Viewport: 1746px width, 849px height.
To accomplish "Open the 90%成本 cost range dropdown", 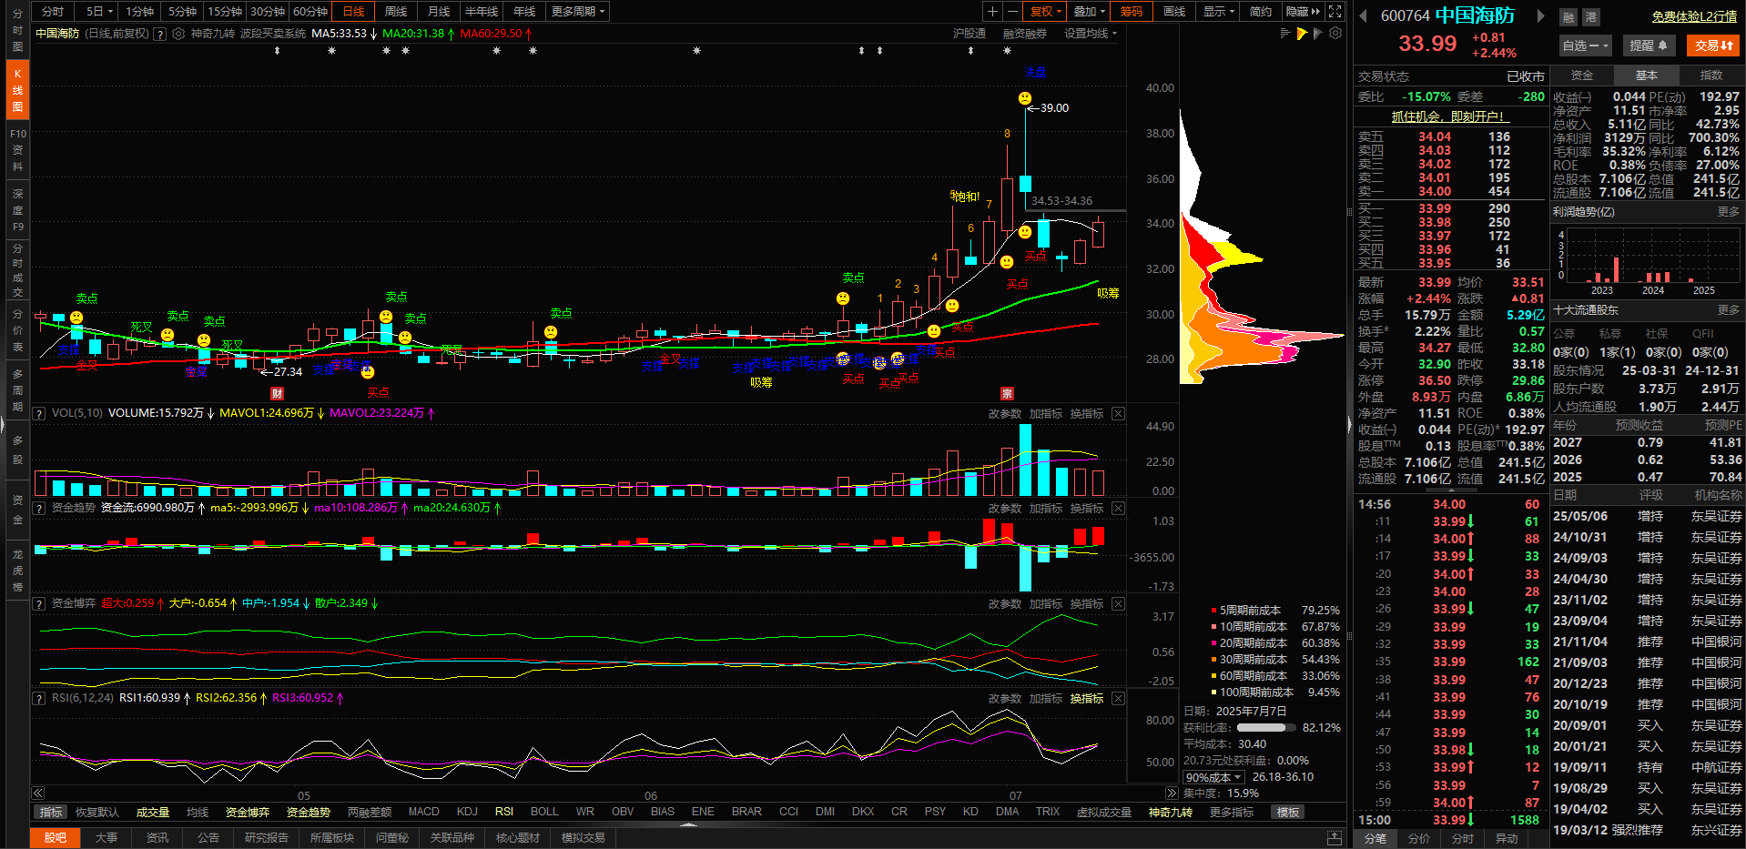I will [x=1213, y=777].
